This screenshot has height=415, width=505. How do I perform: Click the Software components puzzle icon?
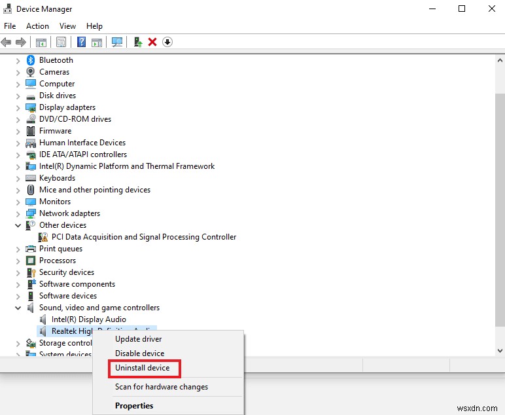click(x=31, y=284)
